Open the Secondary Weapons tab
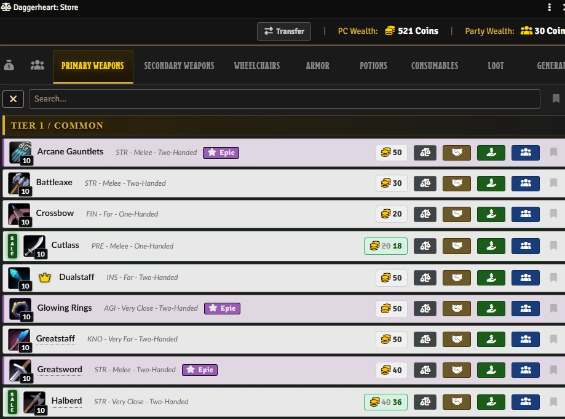 click(x=179, y=66)
